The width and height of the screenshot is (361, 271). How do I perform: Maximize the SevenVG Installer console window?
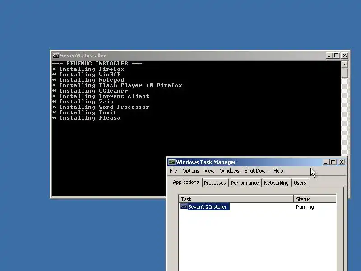[x=336, y=56]
